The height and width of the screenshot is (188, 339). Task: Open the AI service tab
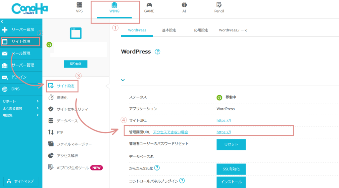click(184, 8)
